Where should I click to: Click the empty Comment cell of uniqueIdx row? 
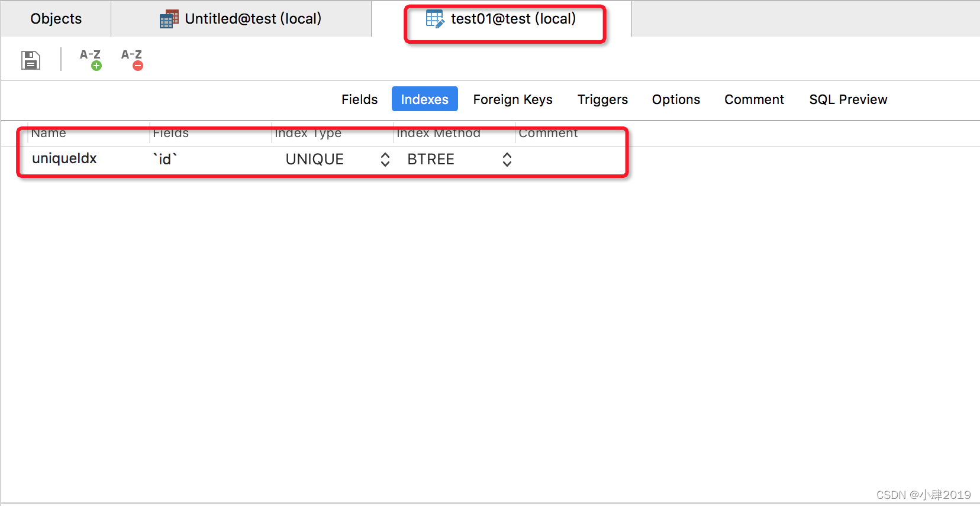point(570,159)
